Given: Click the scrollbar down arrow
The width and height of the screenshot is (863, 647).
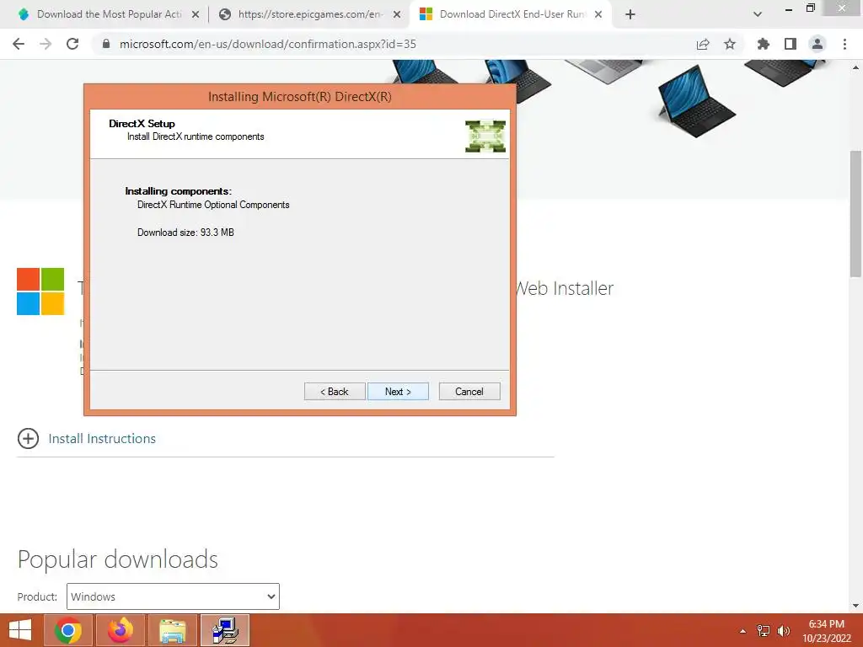Looking at the screenshot, I should click(x=856, y=606).
